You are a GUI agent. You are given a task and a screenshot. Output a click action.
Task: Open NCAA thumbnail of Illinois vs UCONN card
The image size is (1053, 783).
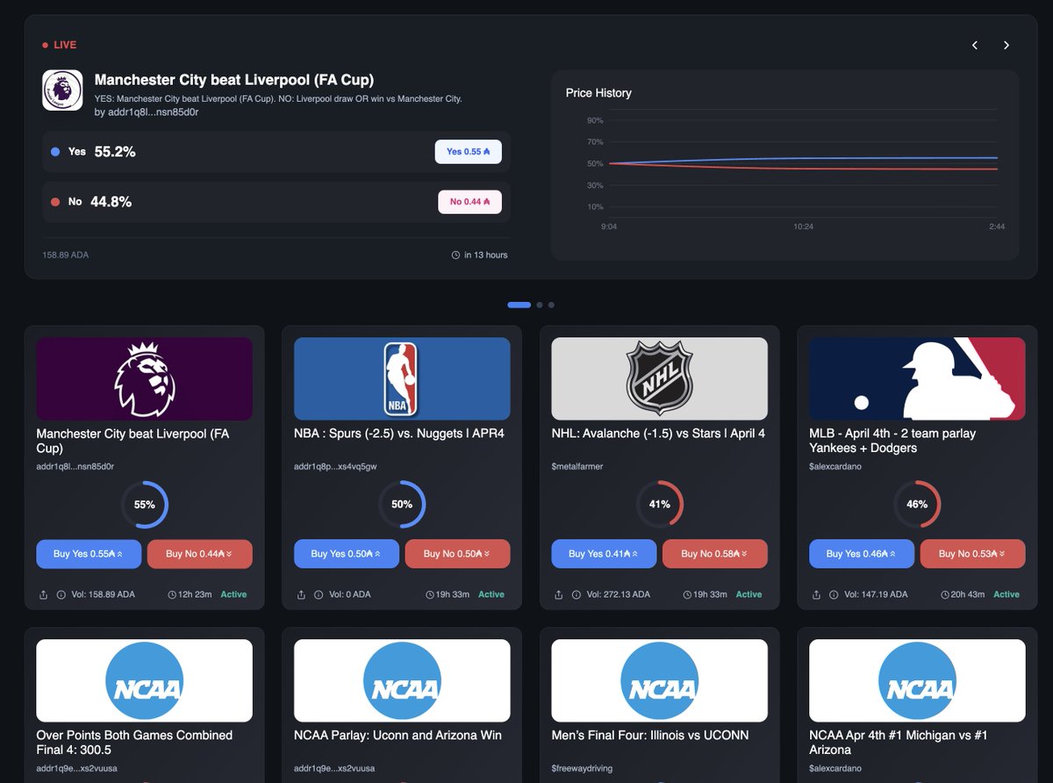[660, 681]
